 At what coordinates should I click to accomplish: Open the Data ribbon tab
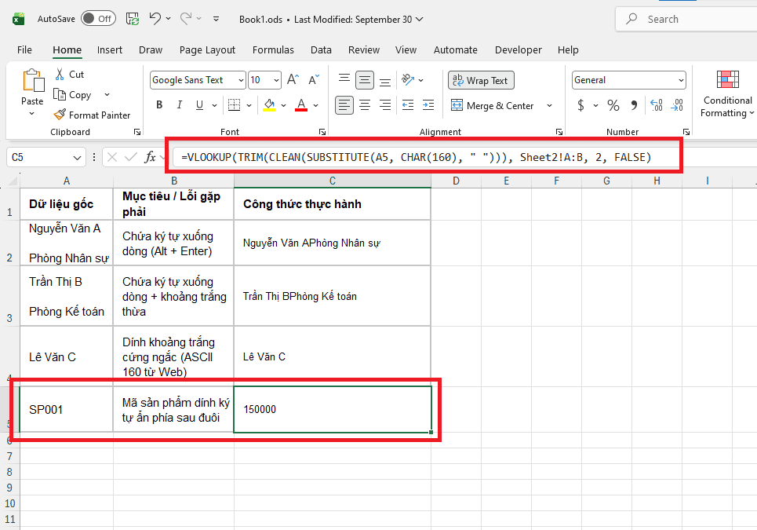pyautogui.click(x=321, y=49)
